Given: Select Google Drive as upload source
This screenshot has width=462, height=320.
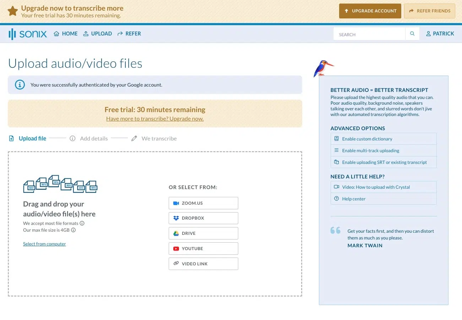Looking at the screenshot, I should (x=203, y=233).
